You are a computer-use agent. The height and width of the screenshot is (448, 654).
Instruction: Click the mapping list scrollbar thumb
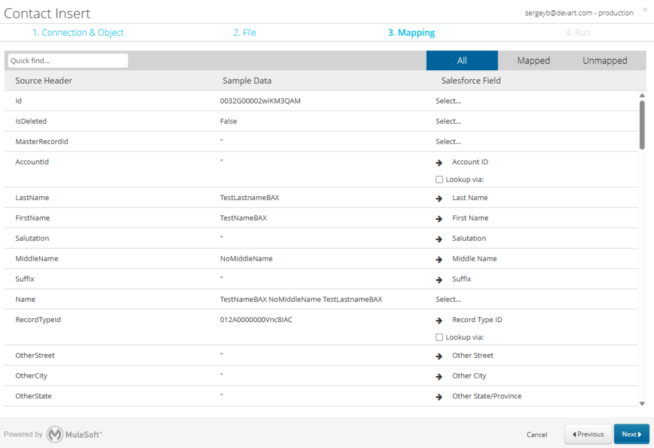tap(642, 125)
